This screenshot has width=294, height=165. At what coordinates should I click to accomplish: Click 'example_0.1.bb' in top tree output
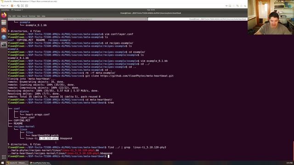point(36,25)
